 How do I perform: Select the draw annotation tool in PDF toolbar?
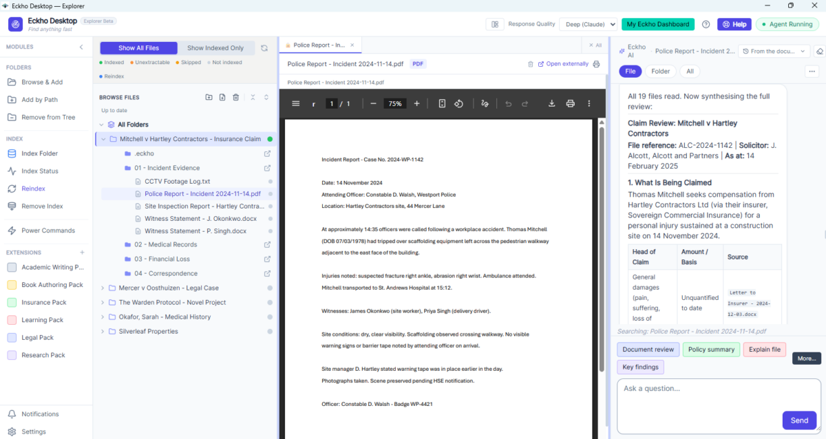(485, 103)
